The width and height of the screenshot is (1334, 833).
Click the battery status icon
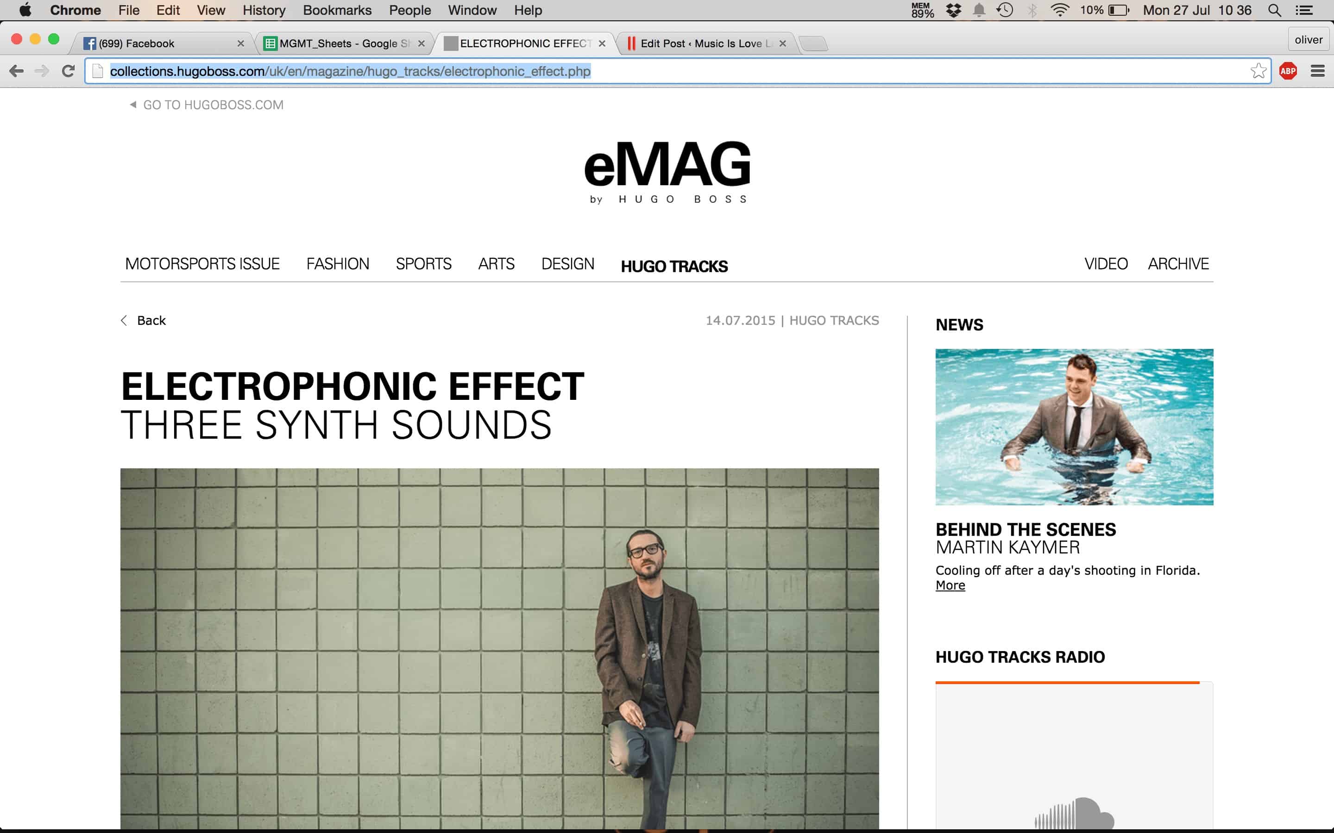coord(1119,10)
